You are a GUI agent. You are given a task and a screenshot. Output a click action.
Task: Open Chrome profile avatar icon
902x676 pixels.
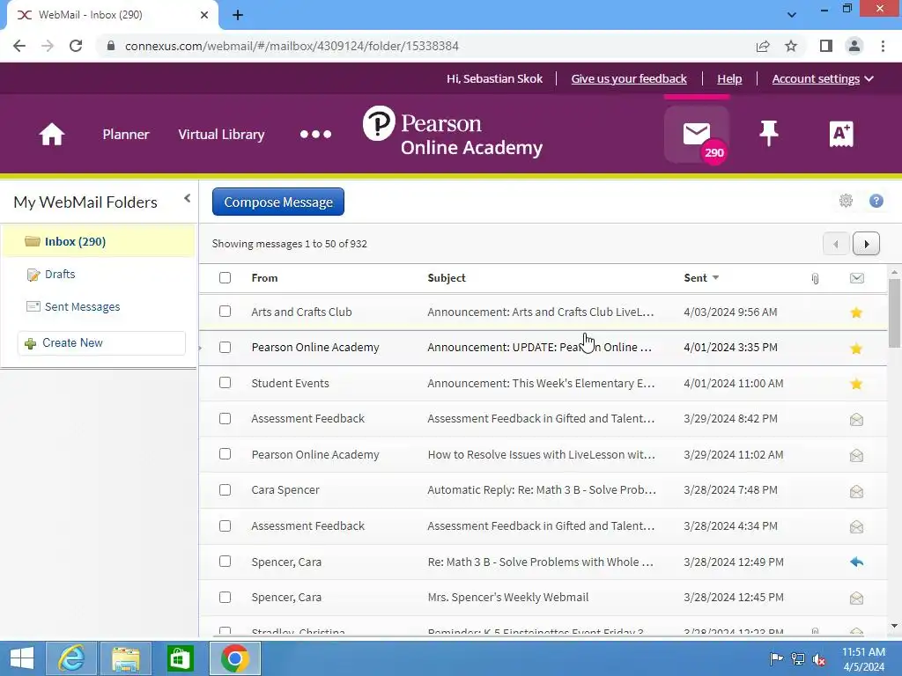tap(854, 46)
